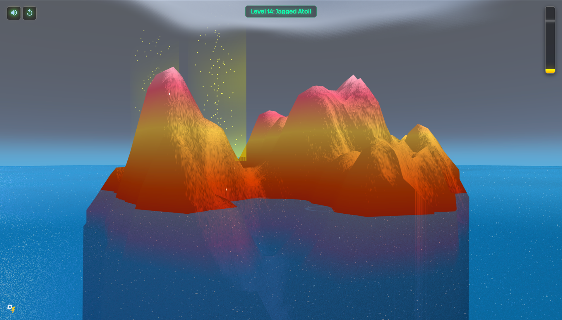
Task: Click the white target line on water meter
Action: 550,21
